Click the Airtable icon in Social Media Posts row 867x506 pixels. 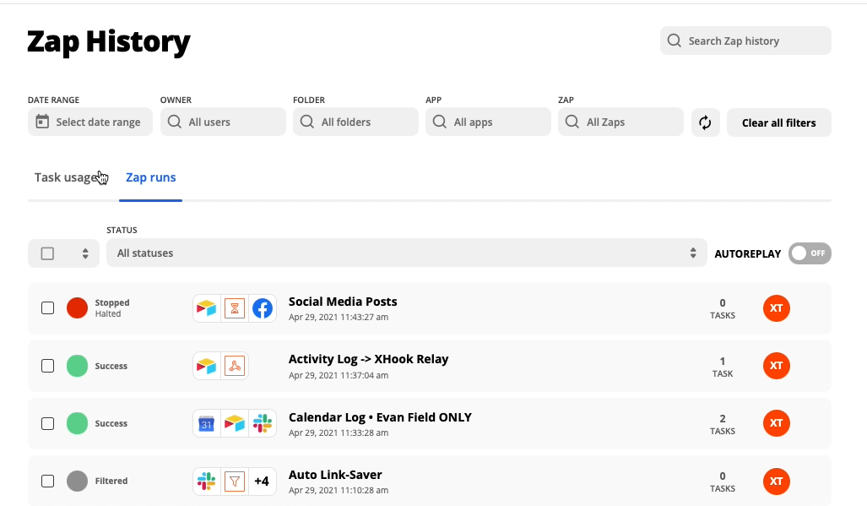[206, 308]
